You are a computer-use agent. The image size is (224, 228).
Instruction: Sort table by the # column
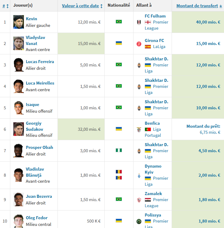[5, 6]
